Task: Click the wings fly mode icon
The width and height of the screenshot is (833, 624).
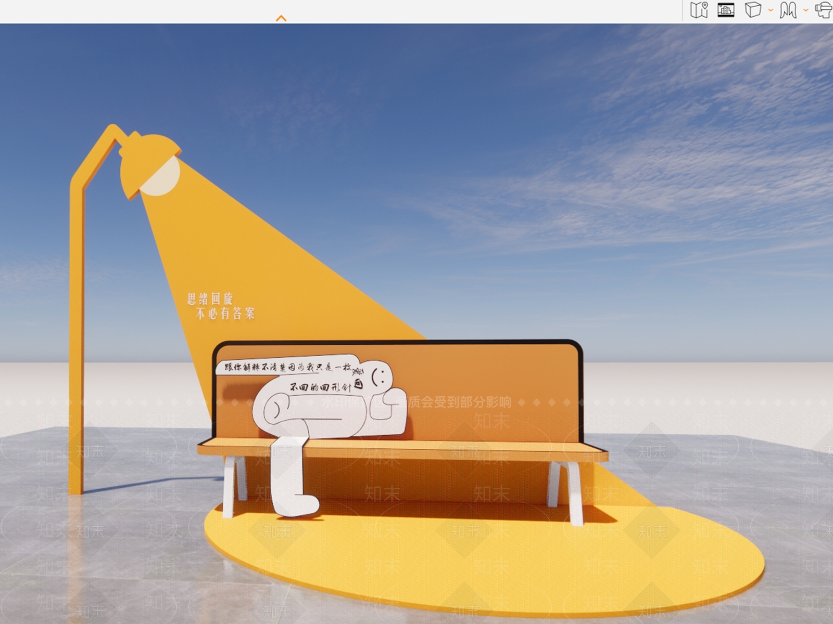Action: 788,10
